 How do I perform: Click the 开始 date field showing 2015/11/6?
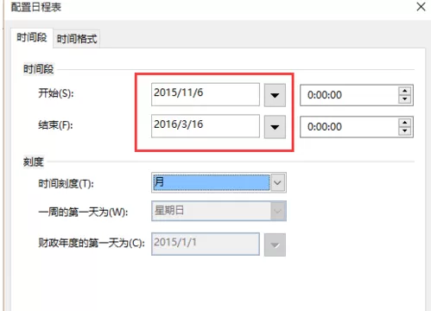click(206, 94)
